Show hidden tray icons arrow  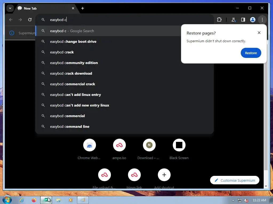click(x=233, y=200)
